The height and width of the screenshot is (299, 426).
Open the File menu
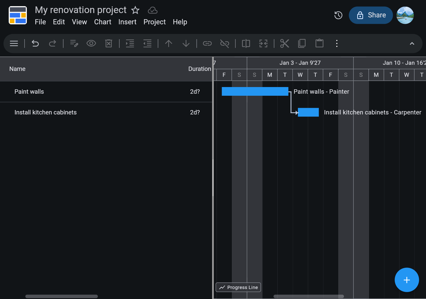coord(40,22)
